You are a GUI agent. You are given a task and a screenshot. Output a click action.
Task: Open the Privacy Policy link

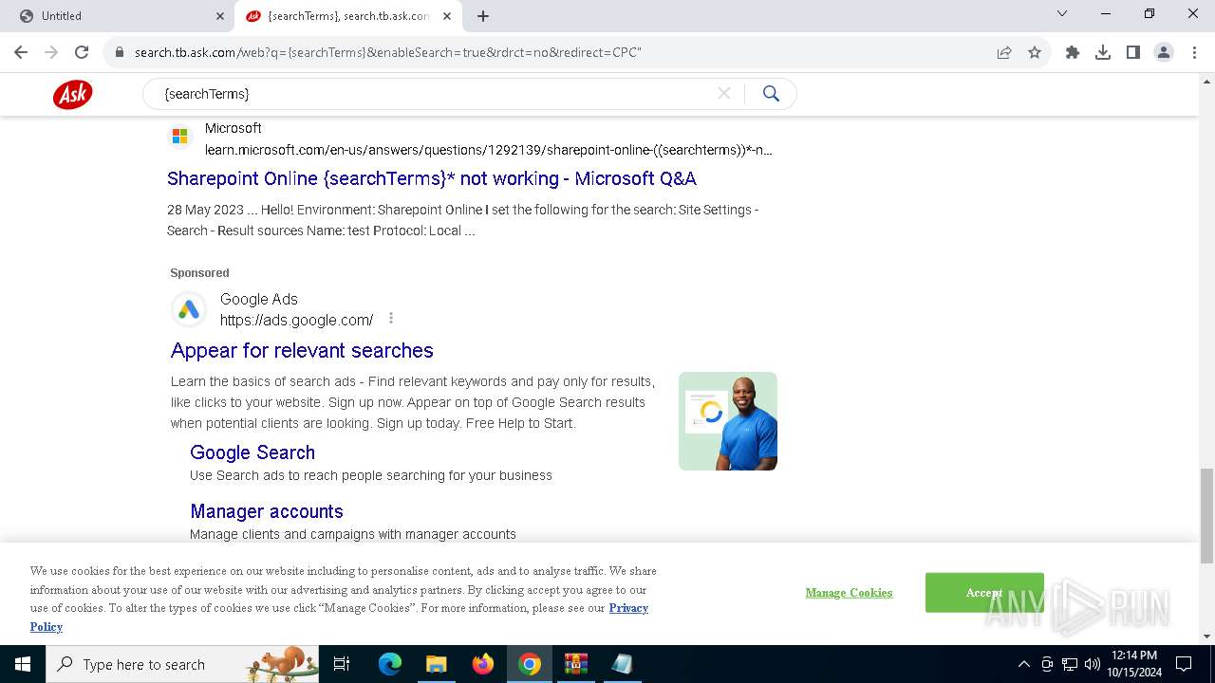point(628,608)
